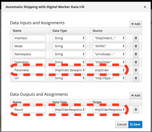Open Data Type dropdown for Url
The width and height of the screenshot is (152, 132).
(x=69, y=78)
